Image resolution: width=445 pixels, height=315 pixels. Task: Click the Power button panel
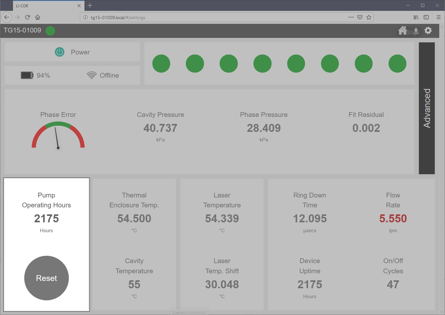tap(72, 52)
